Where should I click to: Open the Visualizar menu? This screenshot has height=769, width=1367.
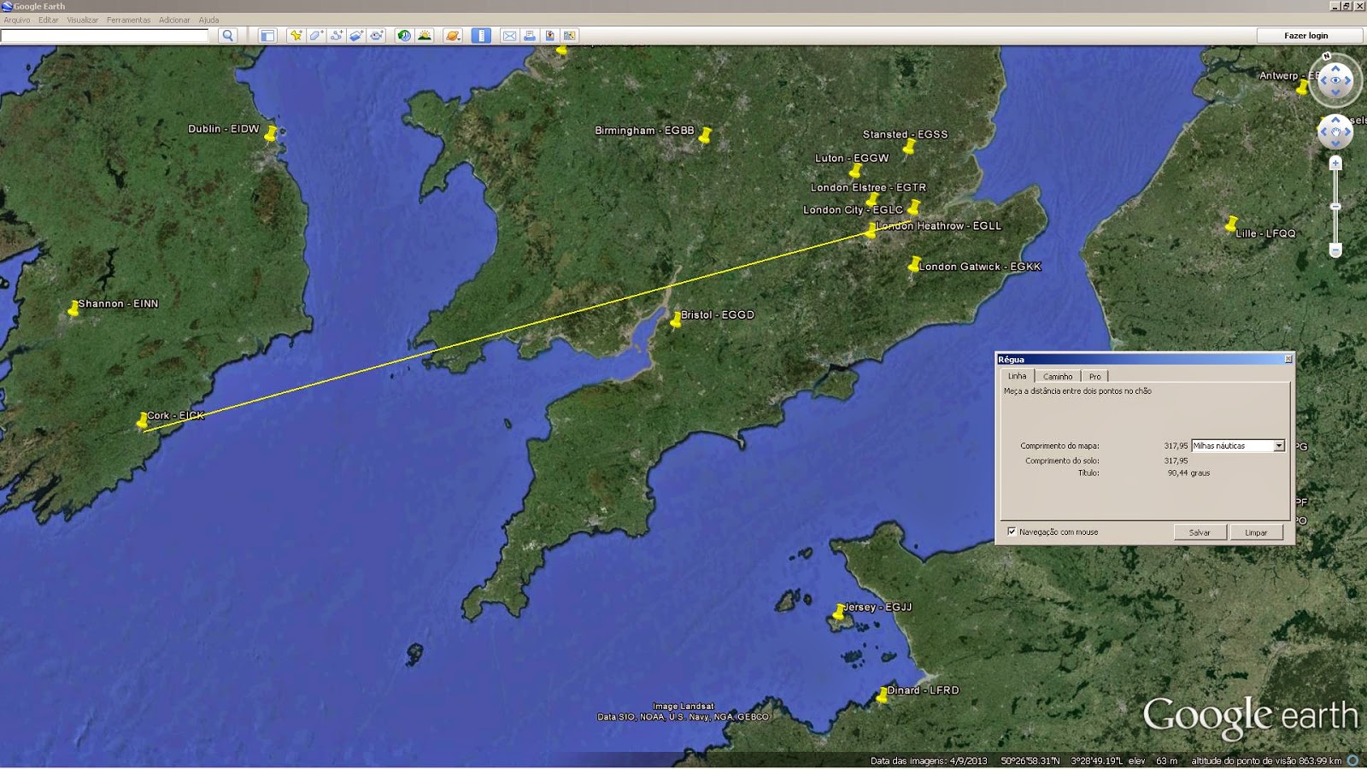(83, 20)
